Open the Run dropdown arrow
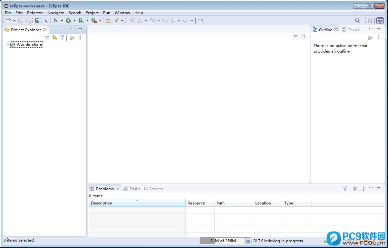Image resolution: width=388 pixels, height=248 pixels. (74, 21)
